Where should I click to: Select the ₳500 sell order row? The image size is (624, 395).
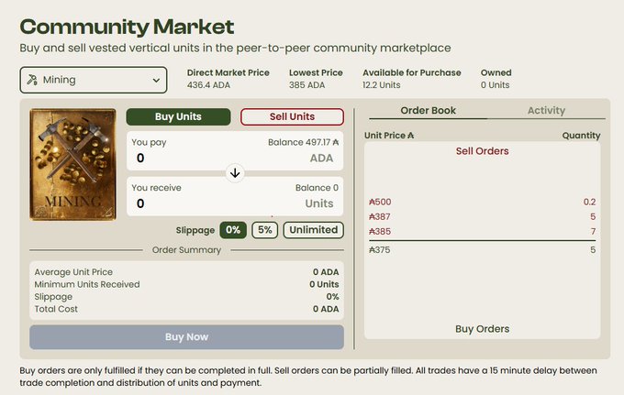pyautogui.click(x=482, y=202)
